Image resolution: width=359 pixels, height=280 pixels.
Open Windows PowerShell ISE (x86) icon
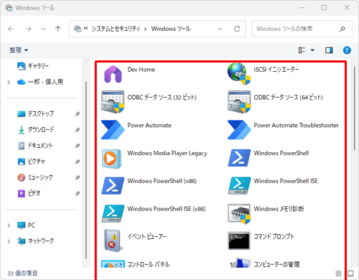point(113,213)
